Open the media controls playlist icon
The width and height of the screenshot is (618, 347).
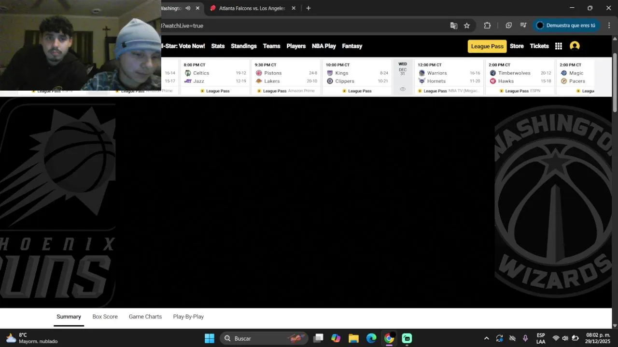pos(523,26)
